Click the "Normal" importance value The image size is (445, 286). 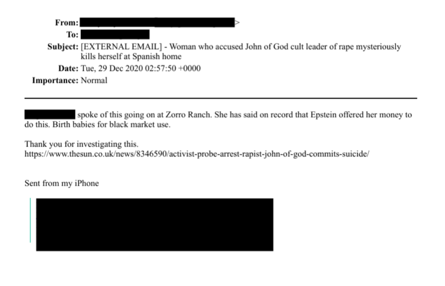pyautogui.click(x=94, y=80)
